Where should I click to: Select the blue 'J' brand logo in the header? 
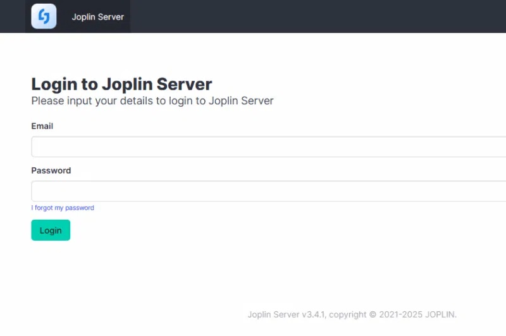(44, 16)
